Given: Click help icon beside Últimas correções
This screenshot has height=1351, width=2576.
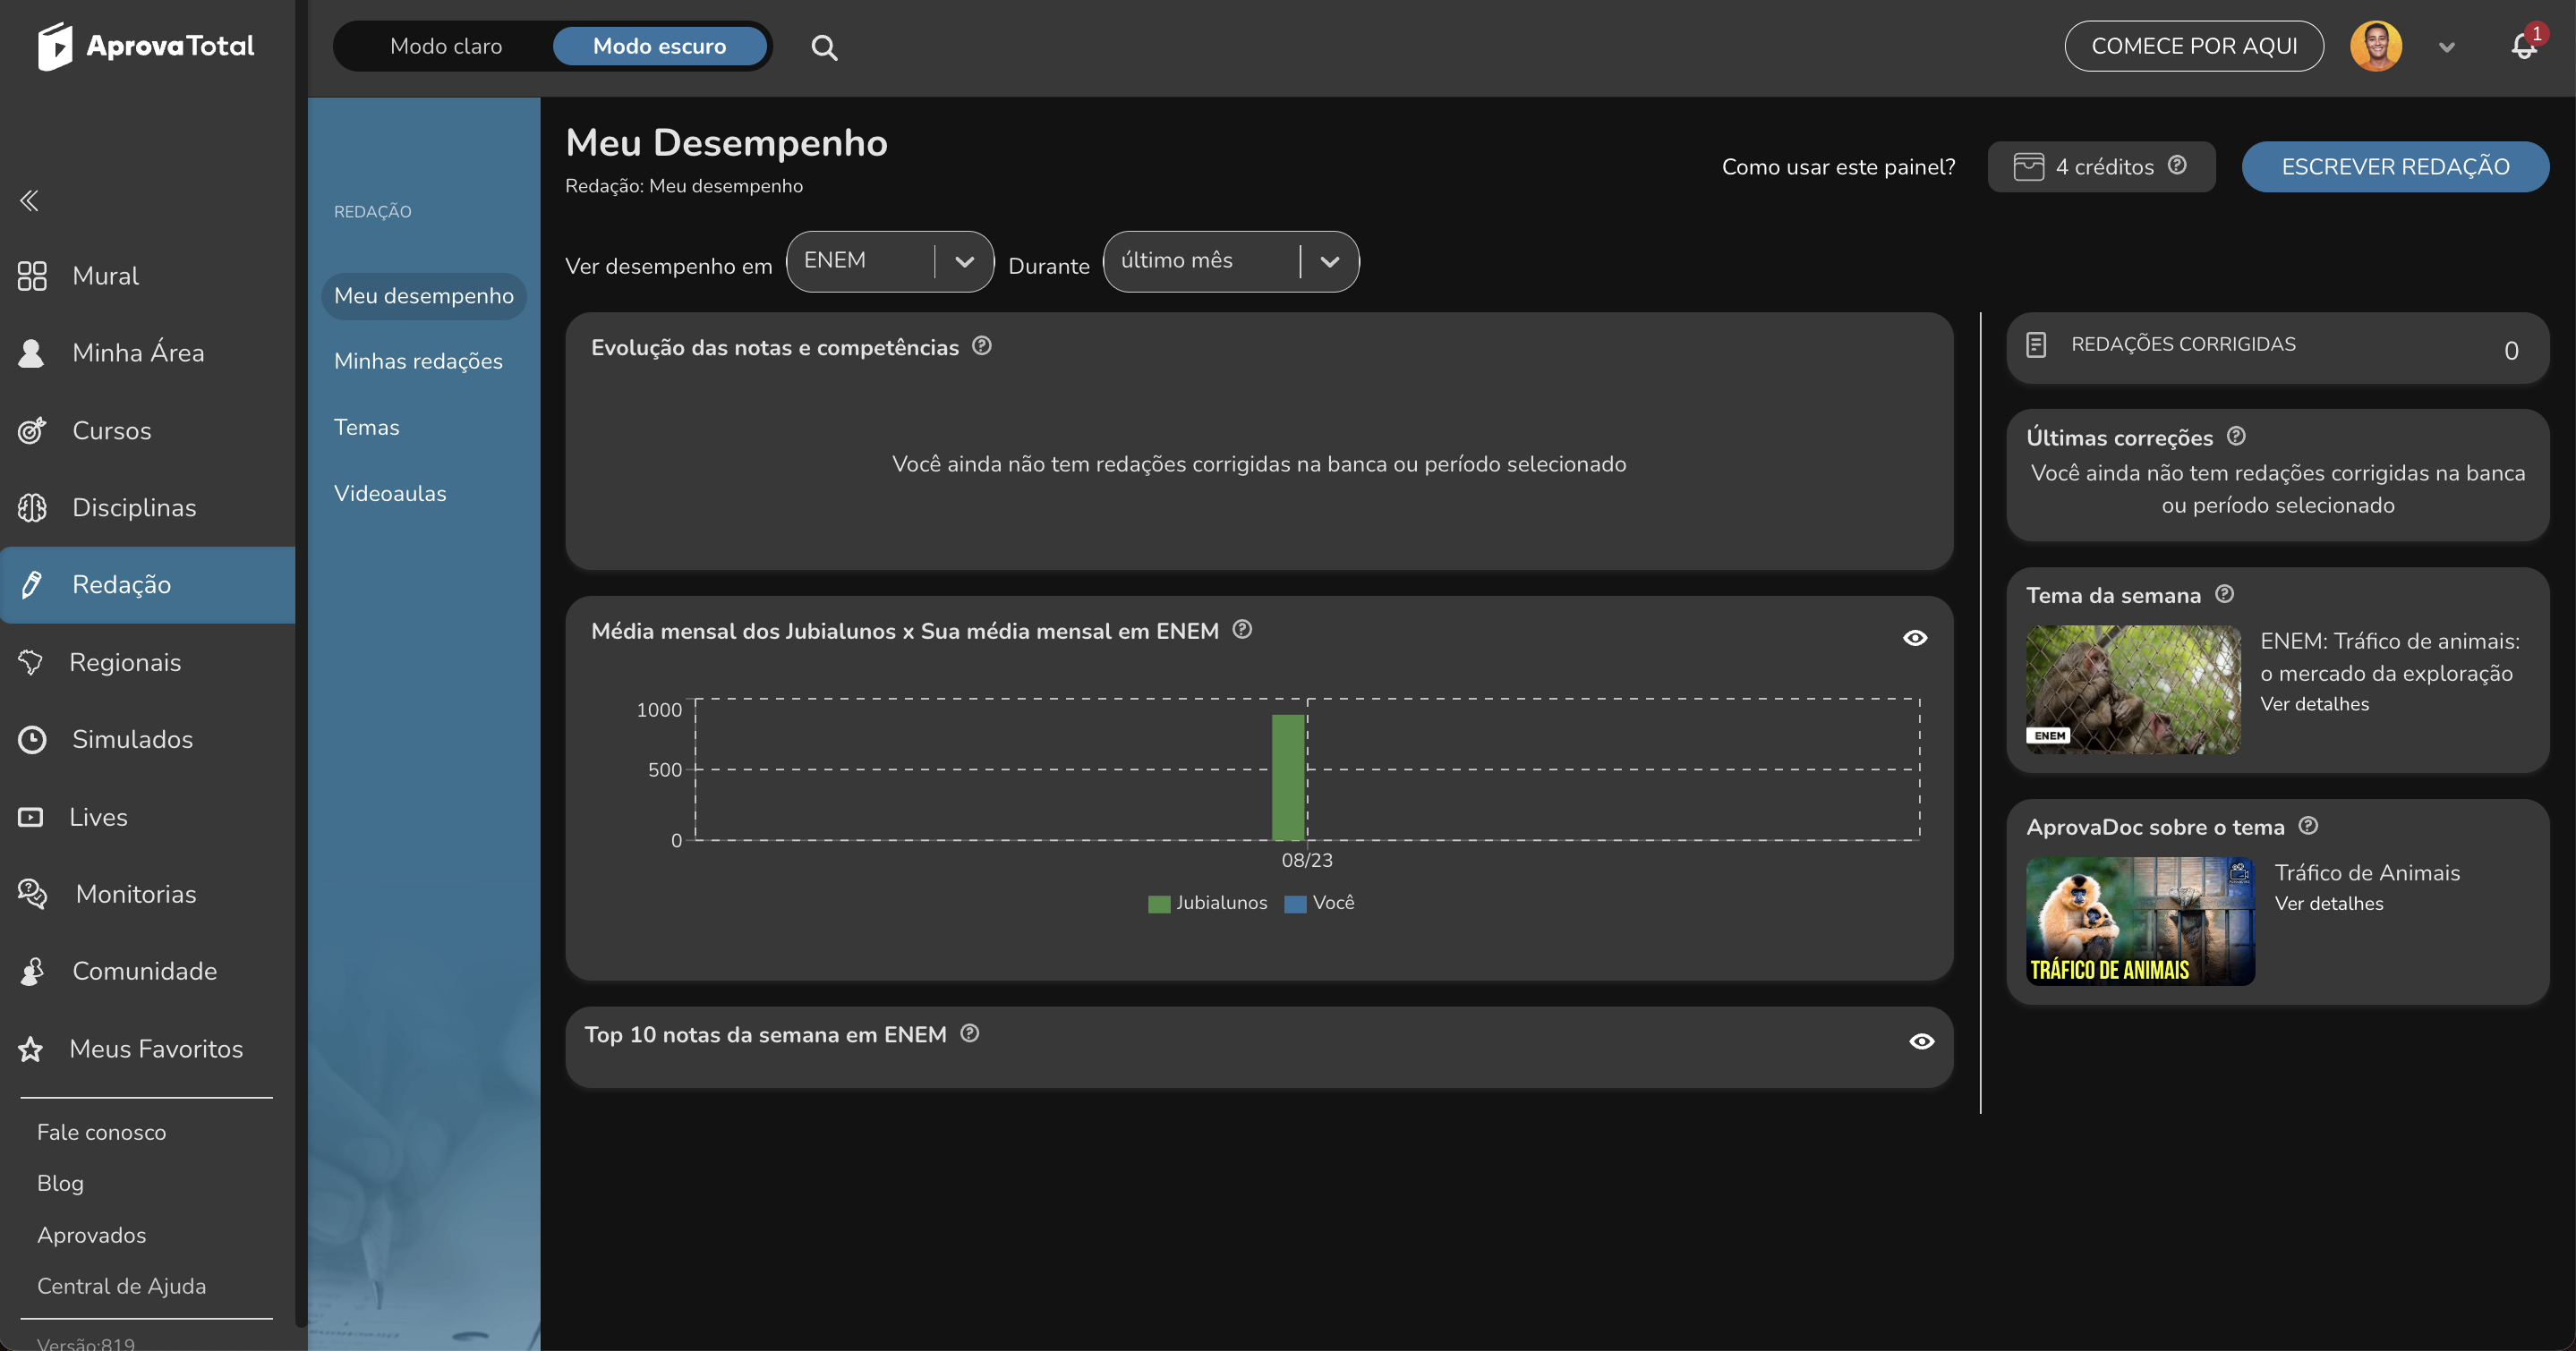Looking at the screenshot, I should click(x=2237, y=437).
